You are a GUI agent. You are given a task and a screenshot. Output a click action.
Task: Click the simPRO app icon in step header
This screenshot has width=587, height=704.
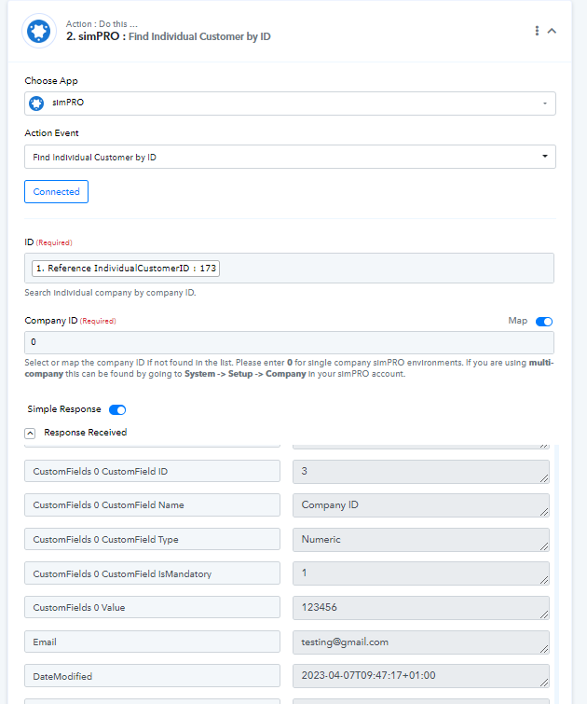(39, 31)
